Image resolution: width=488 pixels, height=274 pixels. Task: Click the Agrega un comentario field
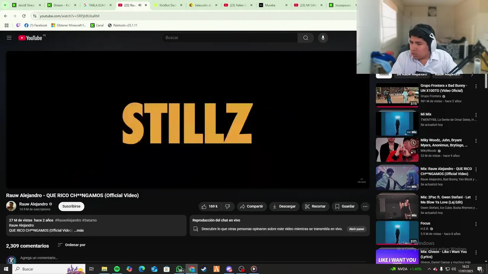(x=39, y=258)
